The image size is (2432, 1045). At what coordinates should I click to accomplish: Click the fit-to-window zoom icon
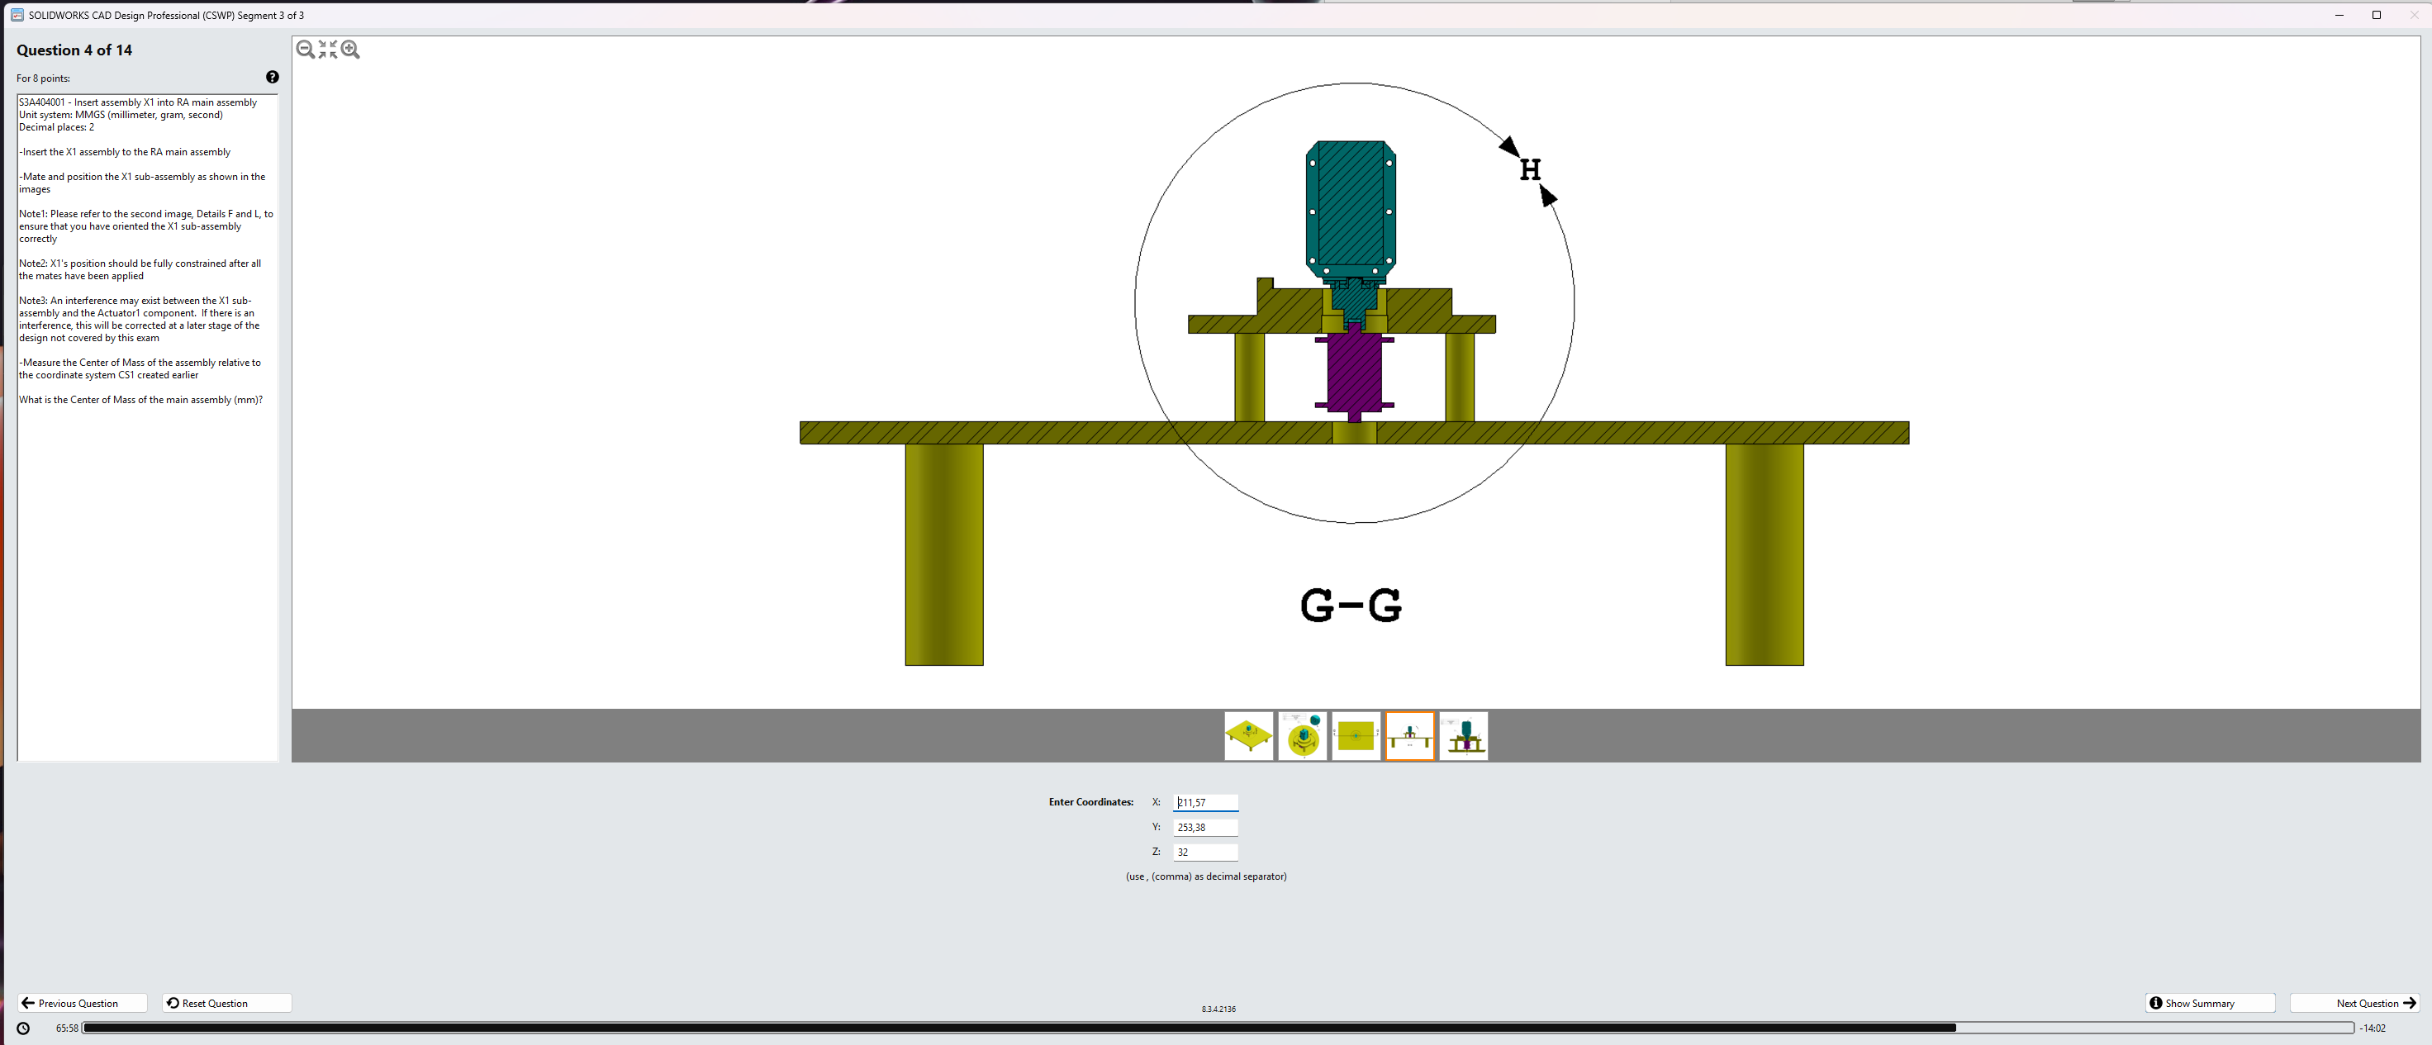click(328, 49)
